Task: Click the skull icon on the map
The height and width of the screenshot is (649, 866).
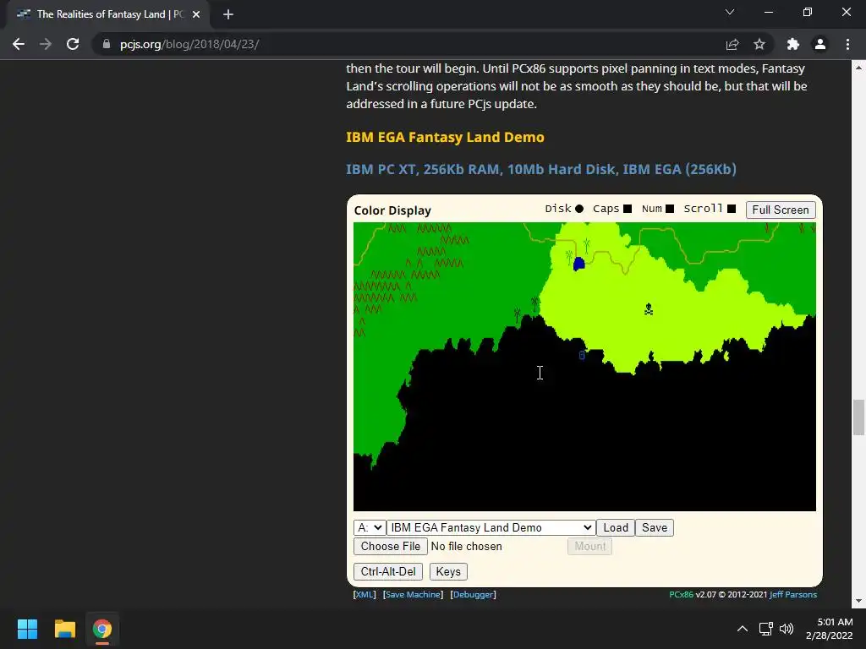Action: point(649,309)
